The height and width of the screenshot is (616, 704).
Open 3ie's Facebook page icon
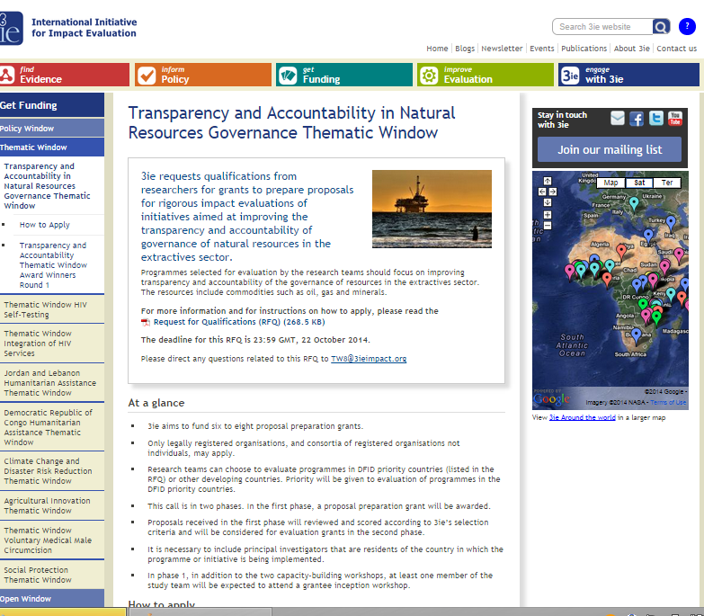(x=637, y=119)
